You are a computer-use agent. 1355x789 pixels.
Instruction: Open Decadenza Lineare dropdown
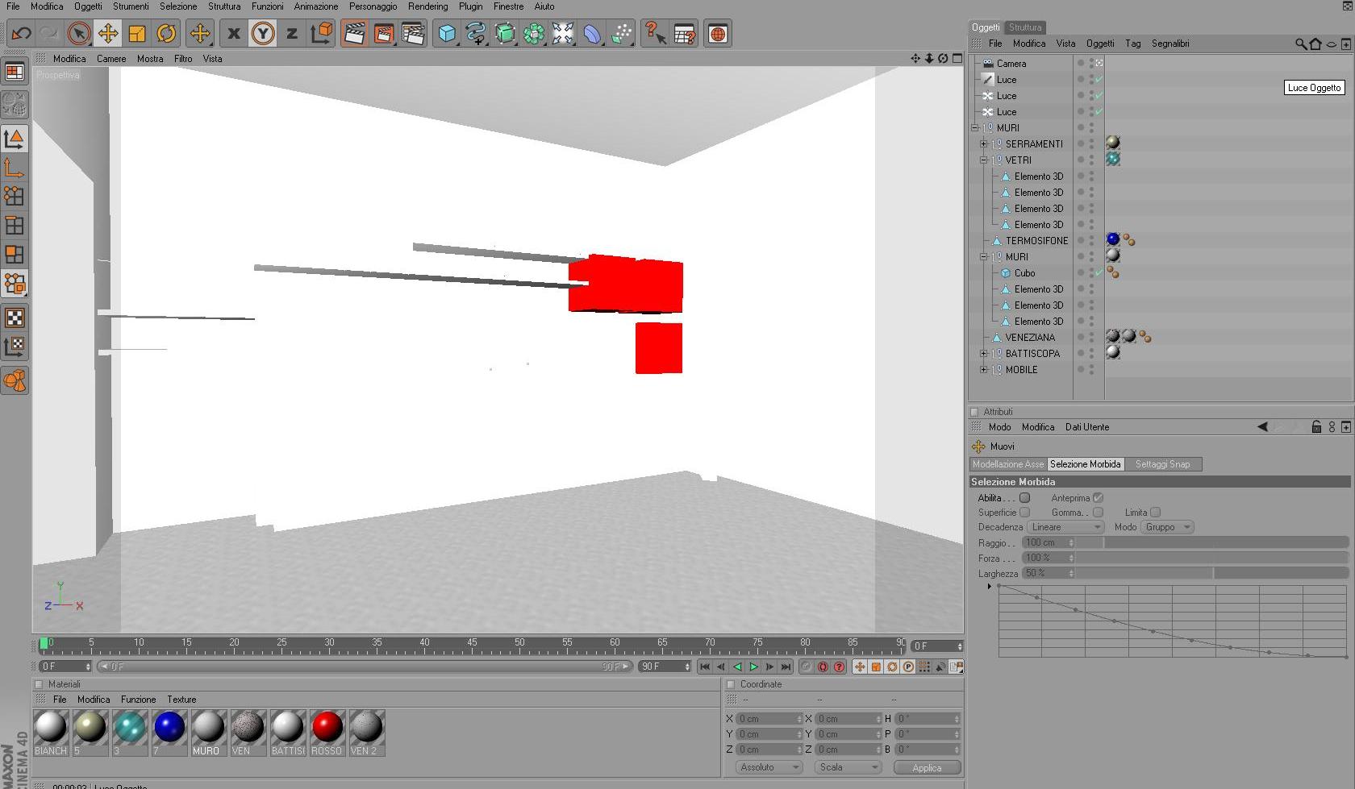click(1065, 527)
